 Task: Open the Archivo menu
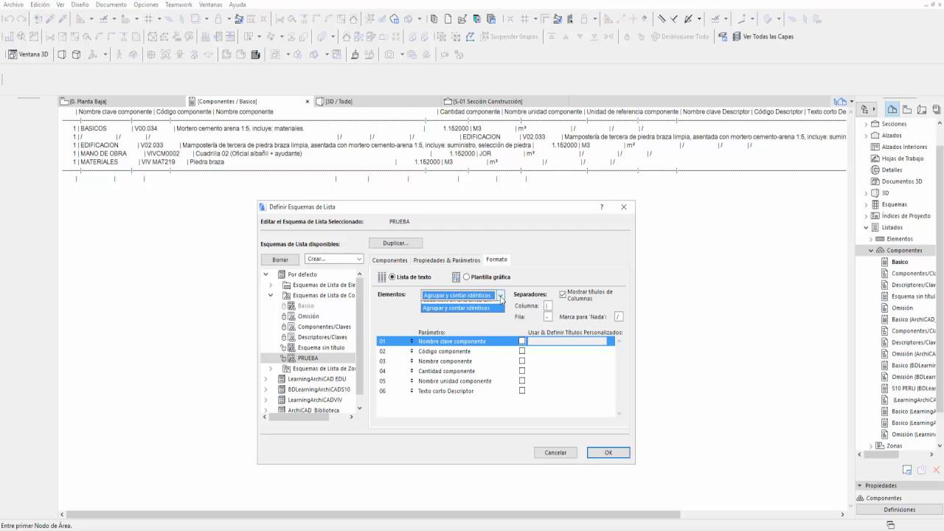(13, 4)
